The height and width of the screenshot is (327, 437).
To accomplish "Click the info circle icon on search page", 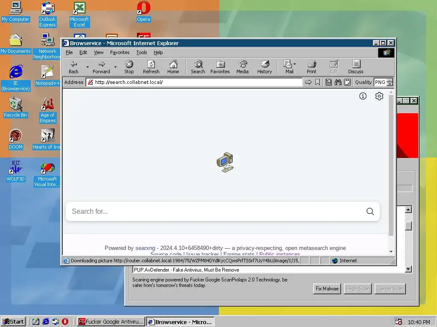I will [363, 96].
